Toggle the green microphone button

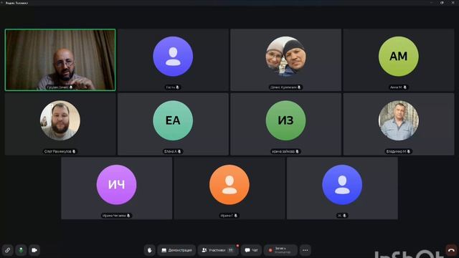tap(21, 250)
